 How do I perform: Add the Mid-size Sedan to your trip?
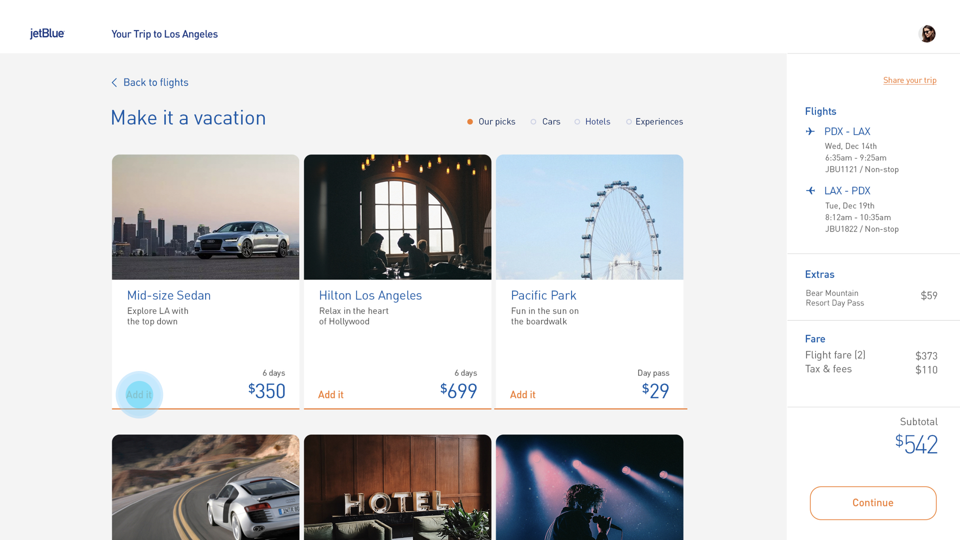click(139, 394)
